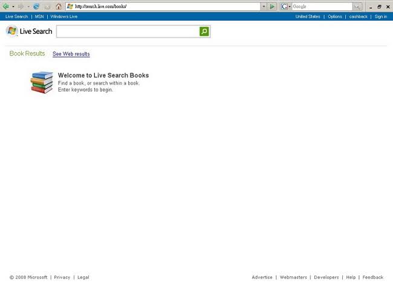393x295 pixels.
Task: Click the Live Search logo
Action: click(x=29, y=31)
